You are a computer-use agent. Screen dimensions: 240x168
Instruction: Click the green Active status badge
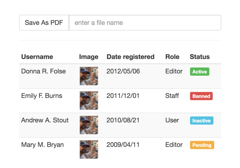[199, 72]
